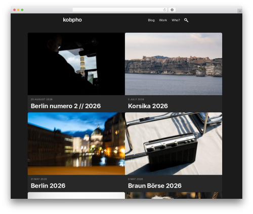The width and height of the screenshot is (253, 214).
Task: Select the dark car silhouette photo thumbnail
Action: click(76, 64)
